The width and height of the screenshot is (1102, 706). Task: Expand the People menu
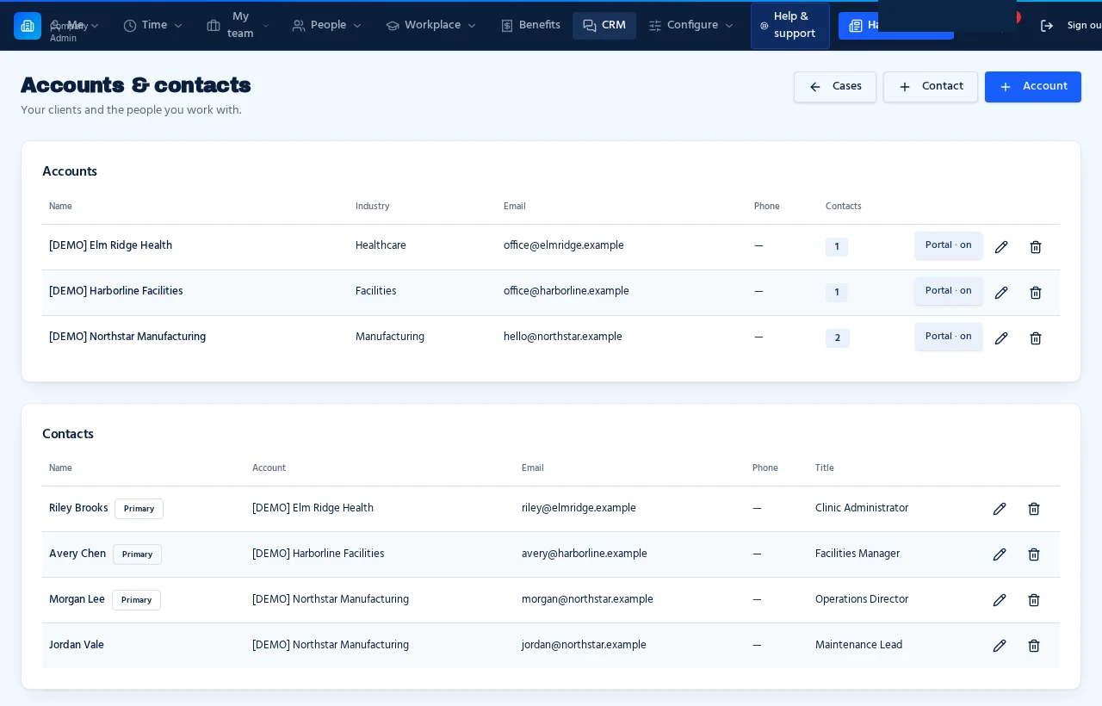coord(327,26)
